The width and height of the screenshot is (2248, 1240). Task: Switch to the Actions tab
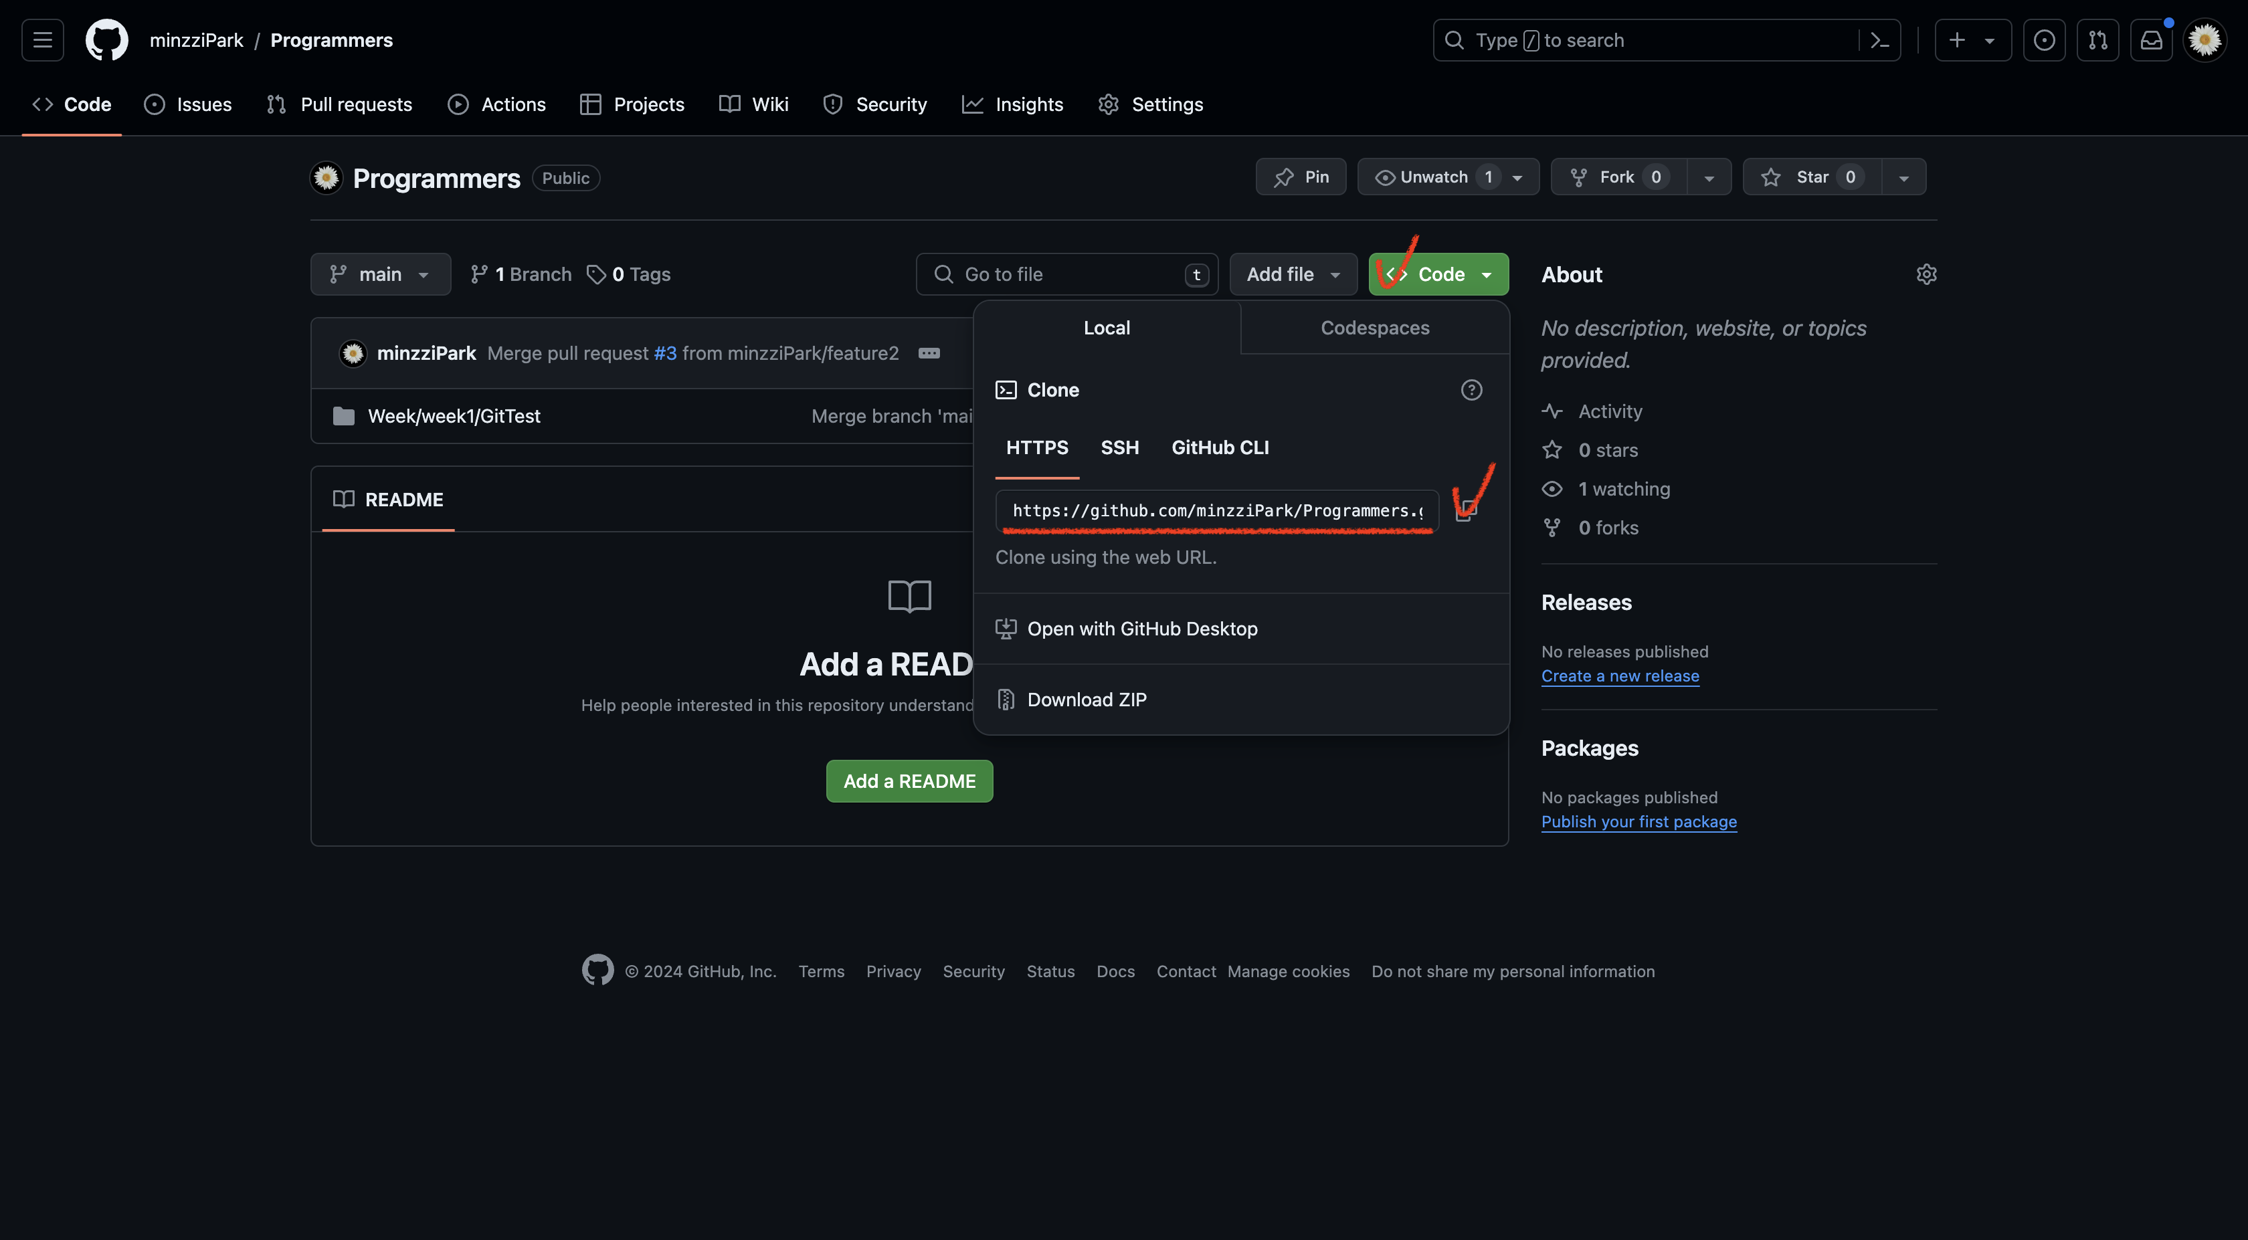click(x=496, y=105)
